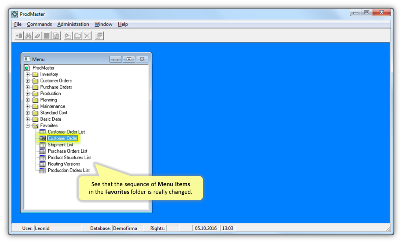Click the date '05.10.2016' in status bar
Image resolution: width=402 pixels, height=243 pixels.
(206, 228)
